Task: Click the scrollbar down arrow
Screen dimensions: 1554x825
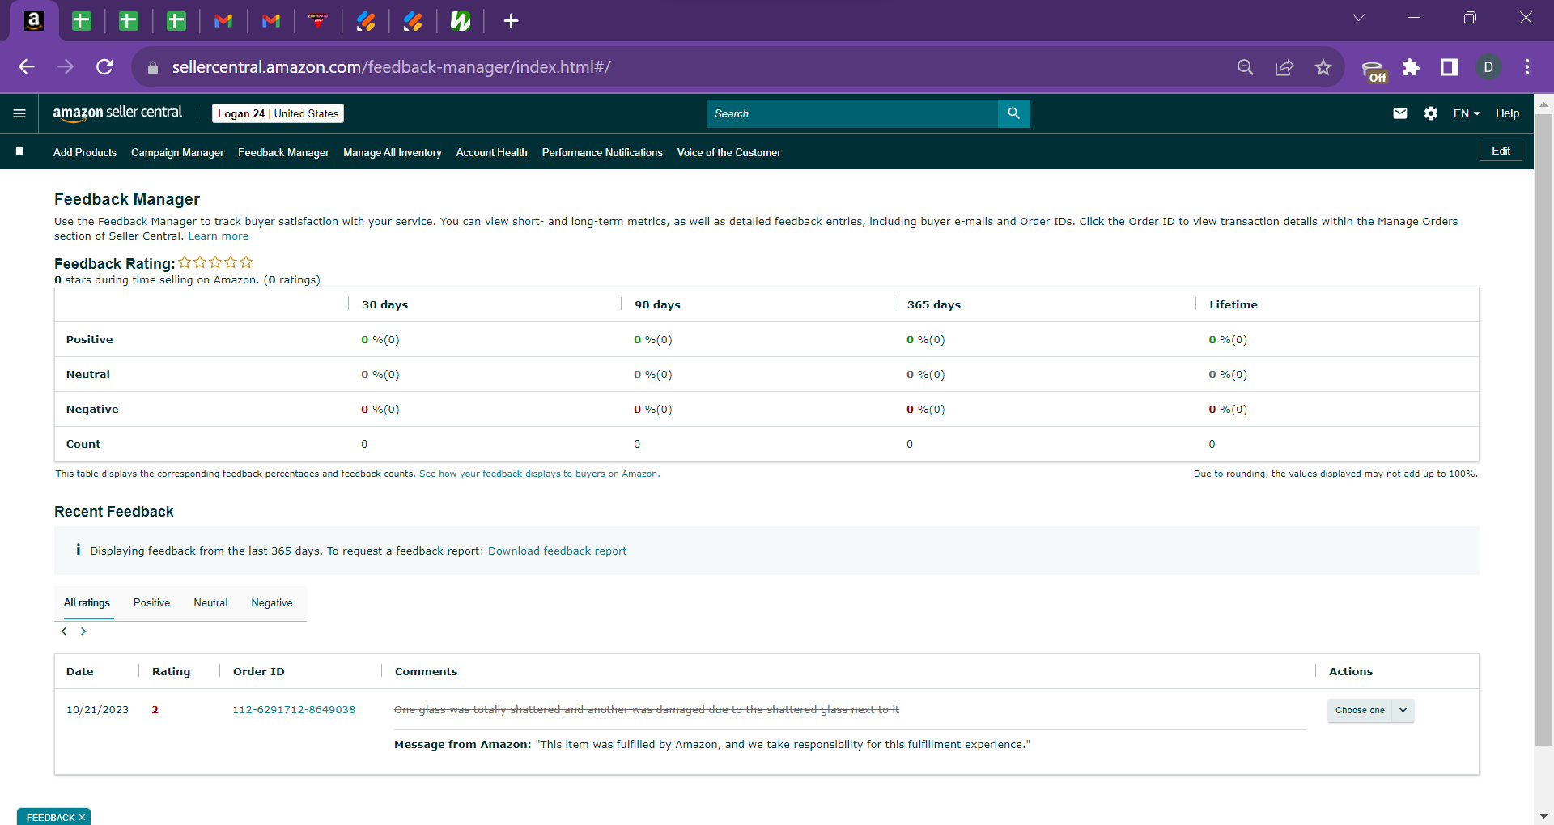Action: coord(1543,816)
